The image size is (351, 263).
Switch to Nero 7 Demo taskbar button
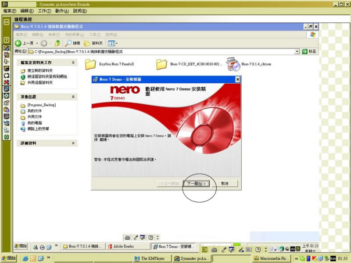[174, 246]
